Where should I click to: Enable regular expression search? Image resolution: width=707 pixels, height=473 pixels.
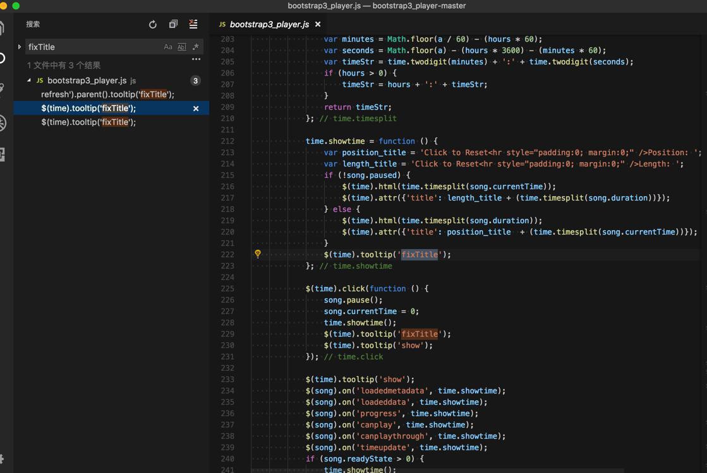(x=196, y=47)
